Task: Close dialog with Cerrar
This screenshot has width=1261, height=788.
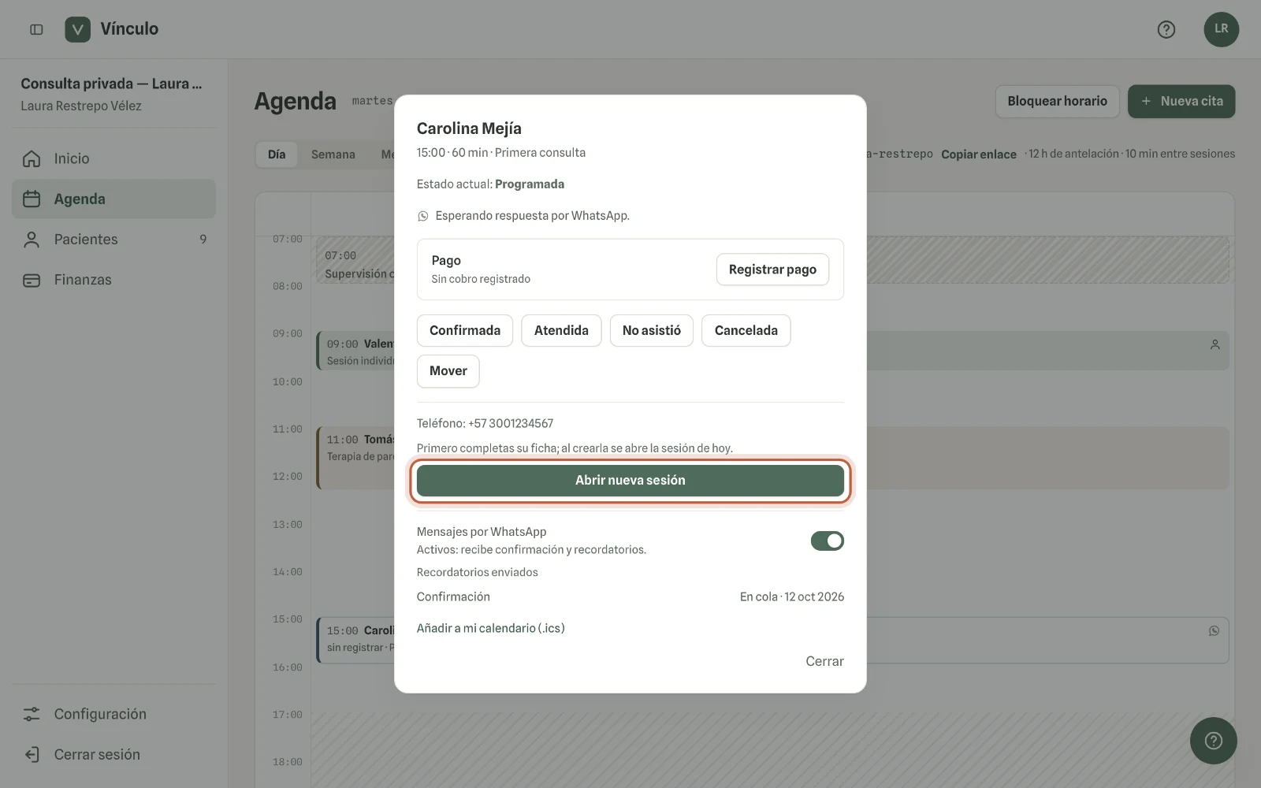Action: click(824, 661)
